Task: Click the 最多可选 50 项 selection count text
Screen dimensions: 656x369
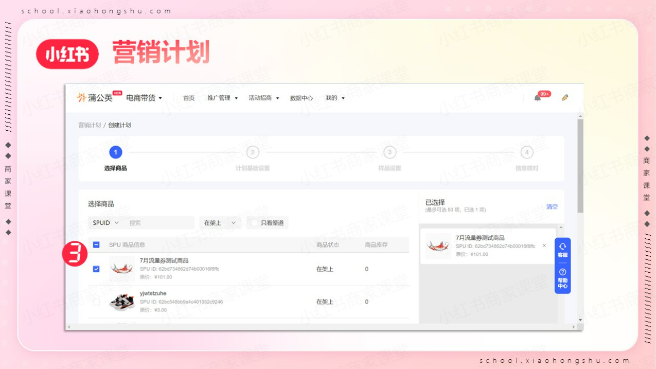Action: [x=456, y=210]
